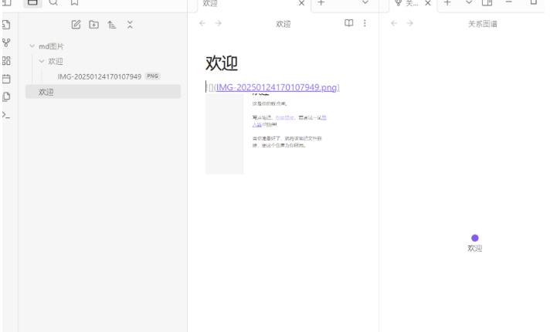Select the md图片 vault folder name
Image resolution: width=557 pixels, height=332 pixels.
point(51,46)
